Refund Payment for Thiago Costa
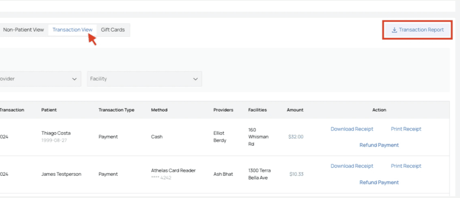The image size is (460, 198). [379, 145]
